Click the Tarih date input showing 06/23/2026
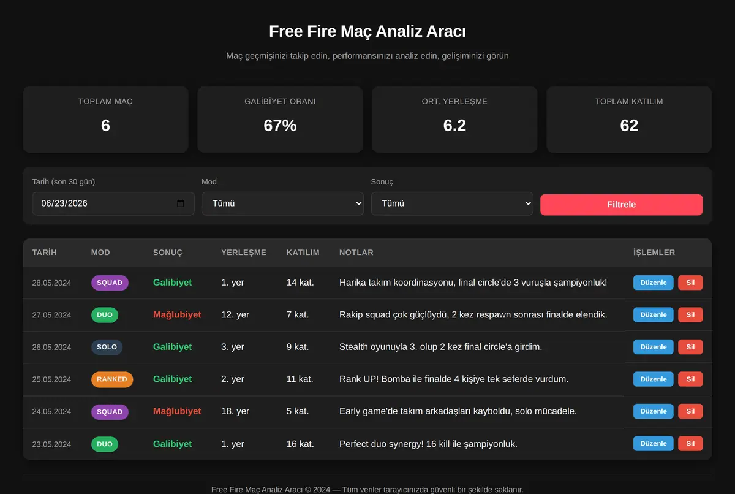 [113, 203]
